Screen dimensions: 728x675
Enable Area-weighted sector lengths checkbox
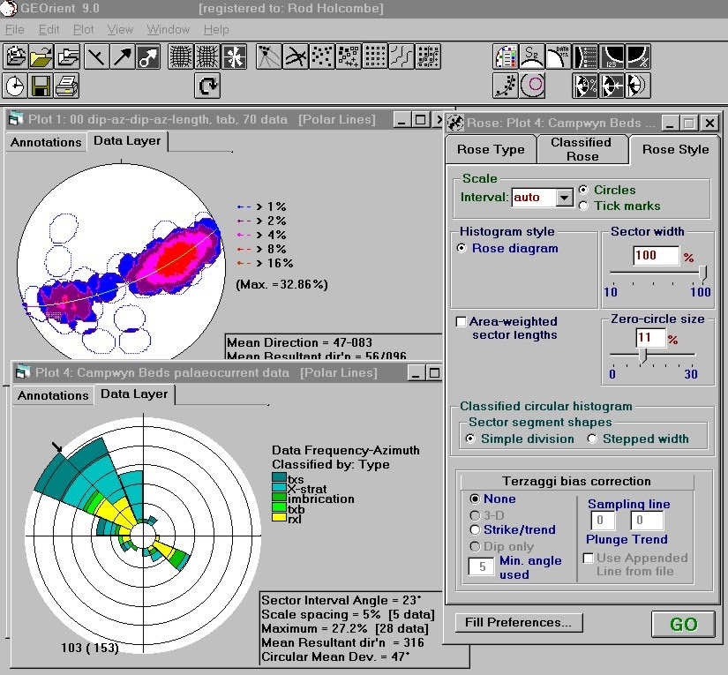point(461,321)
